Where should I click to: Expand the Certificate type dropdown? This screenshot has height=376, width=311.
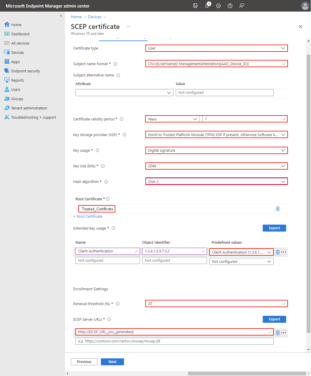coord(216,48)
